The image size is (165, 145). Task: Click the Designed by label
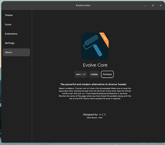click(x=90, y=115)
